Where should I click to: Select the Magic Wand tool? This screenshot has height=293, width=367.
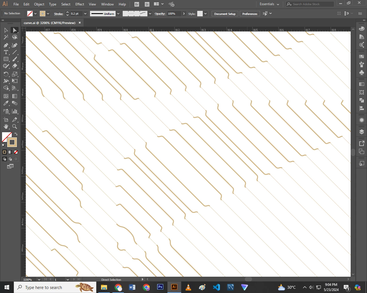[x=6, y=37]
